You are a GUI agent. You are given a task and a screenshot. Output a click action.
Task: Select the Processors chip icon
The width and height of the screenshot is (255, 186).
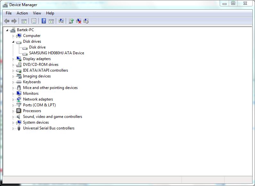click(x=19, y=111)
